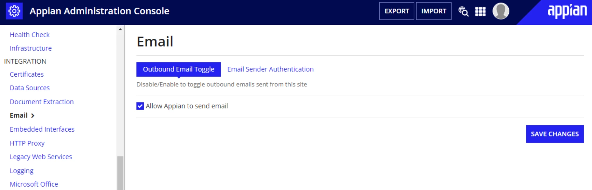Click the sidebar scroll up arrow
Image resolution: width=592 pixels, height=190 pixels.
(x=120, y=29)
